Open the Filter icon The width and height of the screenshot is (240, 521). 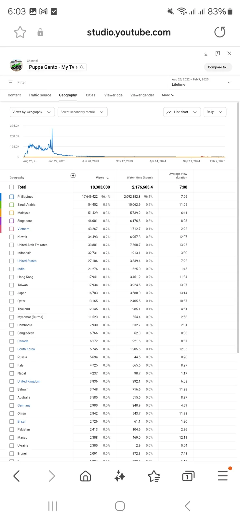coord(11,82)
